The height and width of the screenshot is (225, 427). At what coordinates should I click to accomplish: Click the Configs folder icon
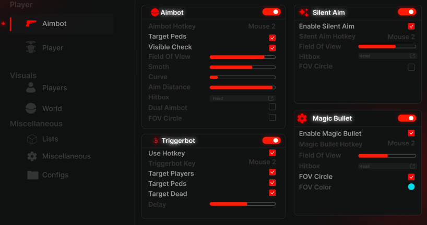(32, 174)
